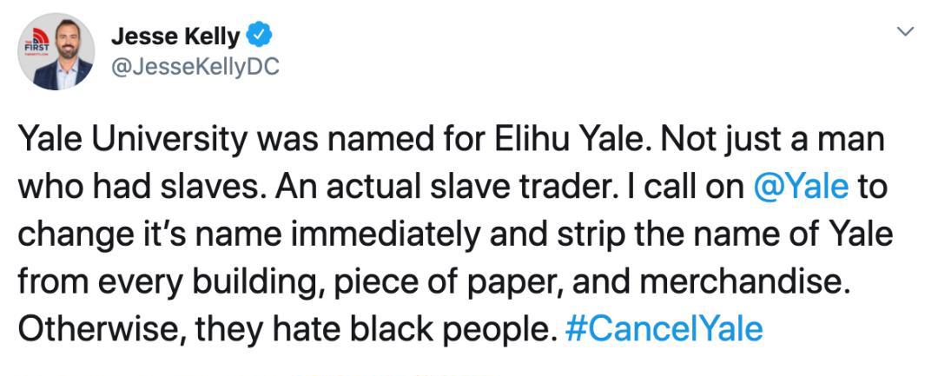
Task: Expand the tweet options chevron
Action: coord(907,31)
